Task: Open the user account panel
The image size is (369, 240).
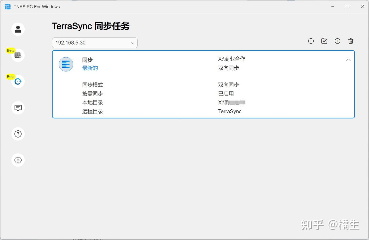Action: click(x=18, y=29)
